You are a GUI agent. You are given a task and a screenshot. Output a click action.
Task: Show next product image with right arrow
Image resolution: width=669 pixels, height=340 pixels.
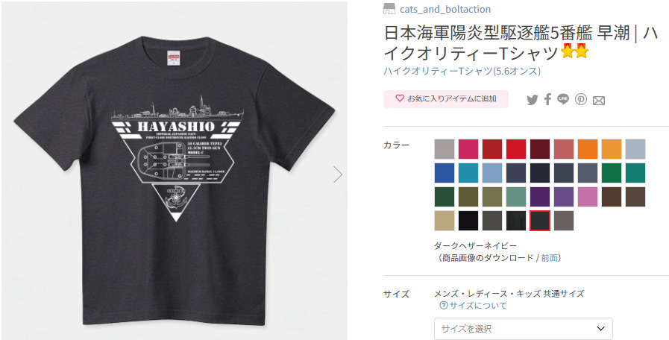pos(338,174)
